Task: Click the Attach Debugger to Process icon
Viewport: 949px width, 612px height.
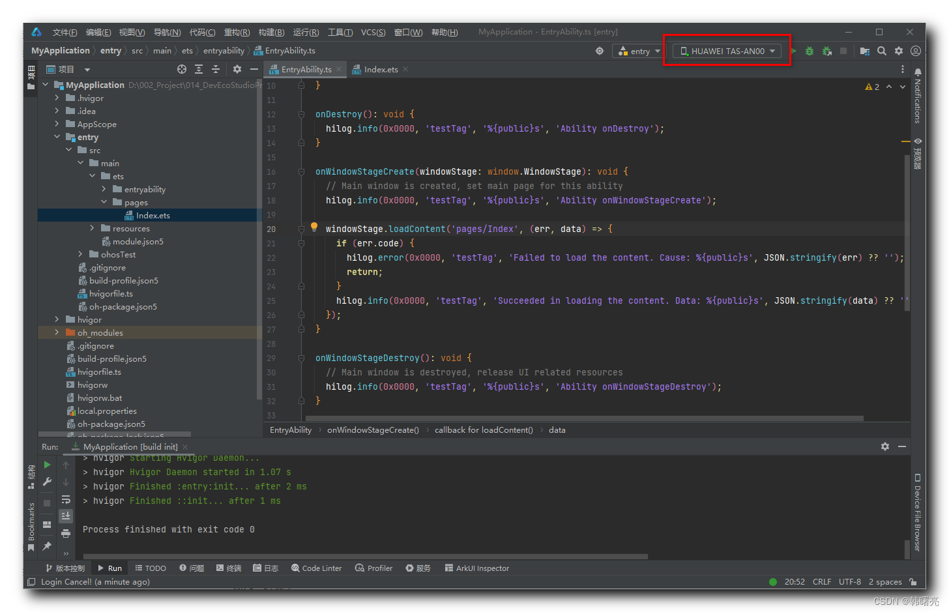Action: click(x=826, y=51)
